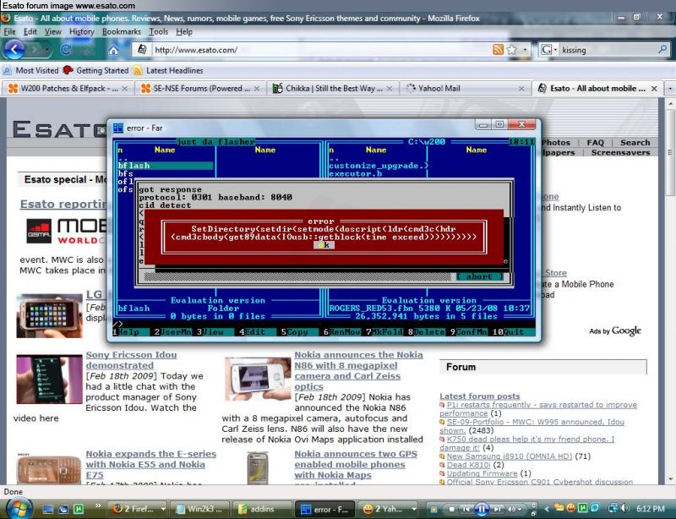Close the Esato tab

[x=654, y=89]
